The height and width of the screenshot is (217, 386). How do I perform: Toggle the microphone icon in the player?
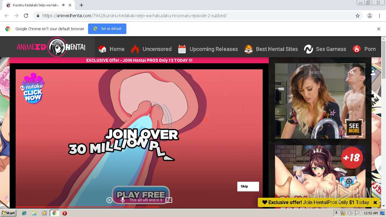click(x=123, y=200)
